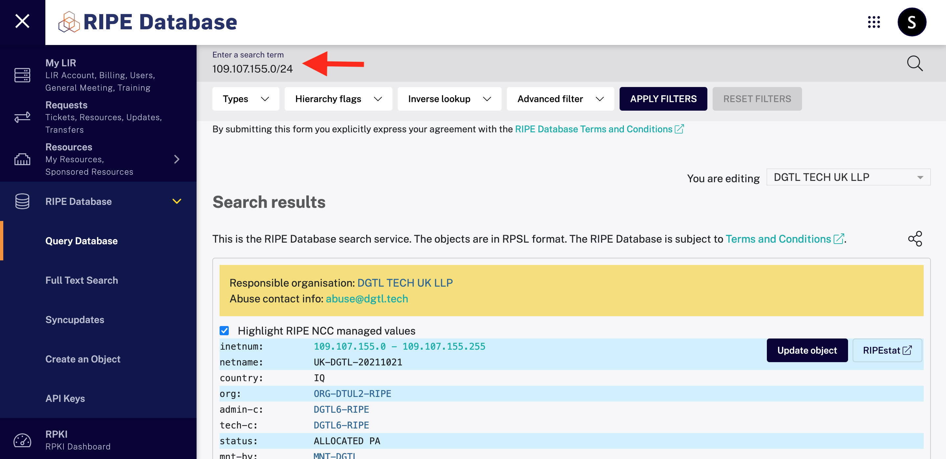Click the RIPE Database stack icon
This screenshot has height=459, width=946.
pyautogui.click(x=22, y=201)
